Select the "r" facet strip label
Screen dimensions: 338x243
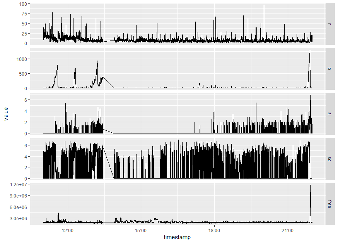tap(330, 24)
